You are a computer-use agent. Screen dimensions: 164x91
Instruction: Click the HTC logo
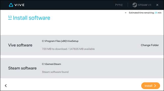pos(119,5)
